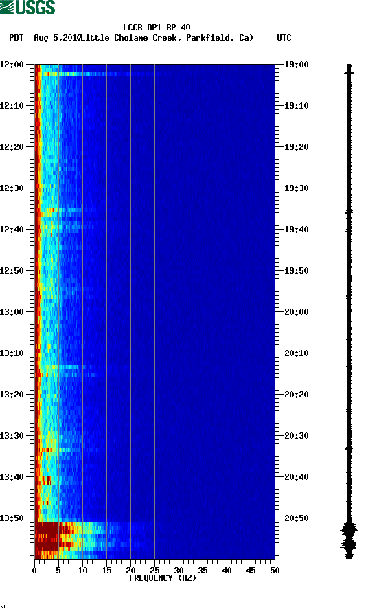Click the seismogram trace spike near 19:00
Viewport: 379px width, 614px height.
pyautogui.click(x=349, y=73)
